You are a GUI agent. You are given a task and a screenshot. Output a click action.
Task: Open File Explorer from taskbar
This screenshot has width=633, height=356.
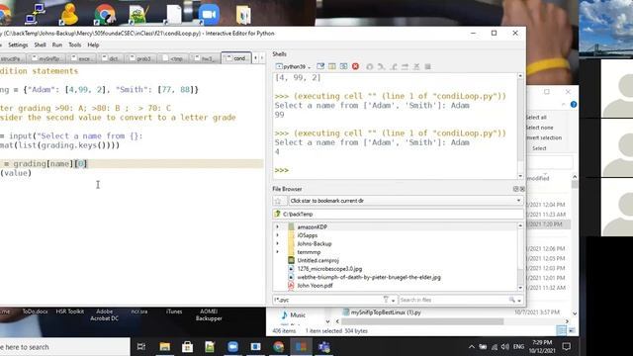[x=164, y=347]
